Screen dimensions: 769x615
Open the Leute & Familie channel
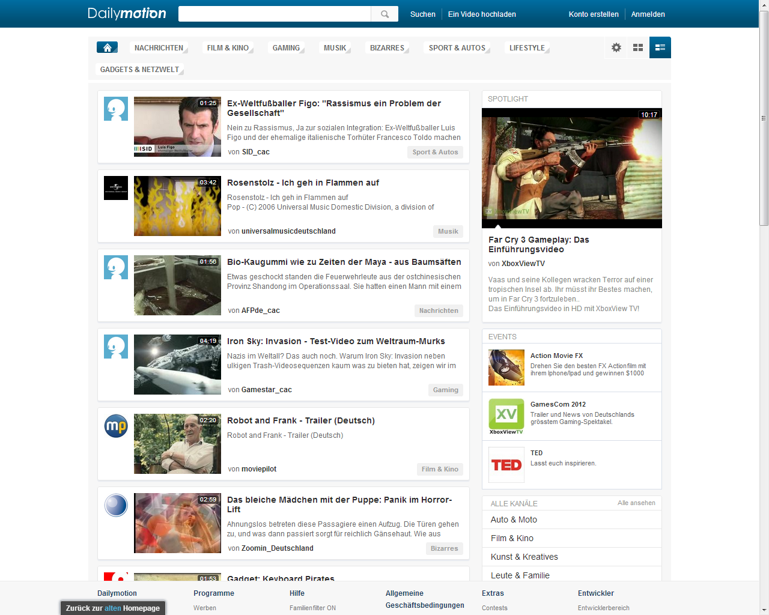(x=572, y=575)
